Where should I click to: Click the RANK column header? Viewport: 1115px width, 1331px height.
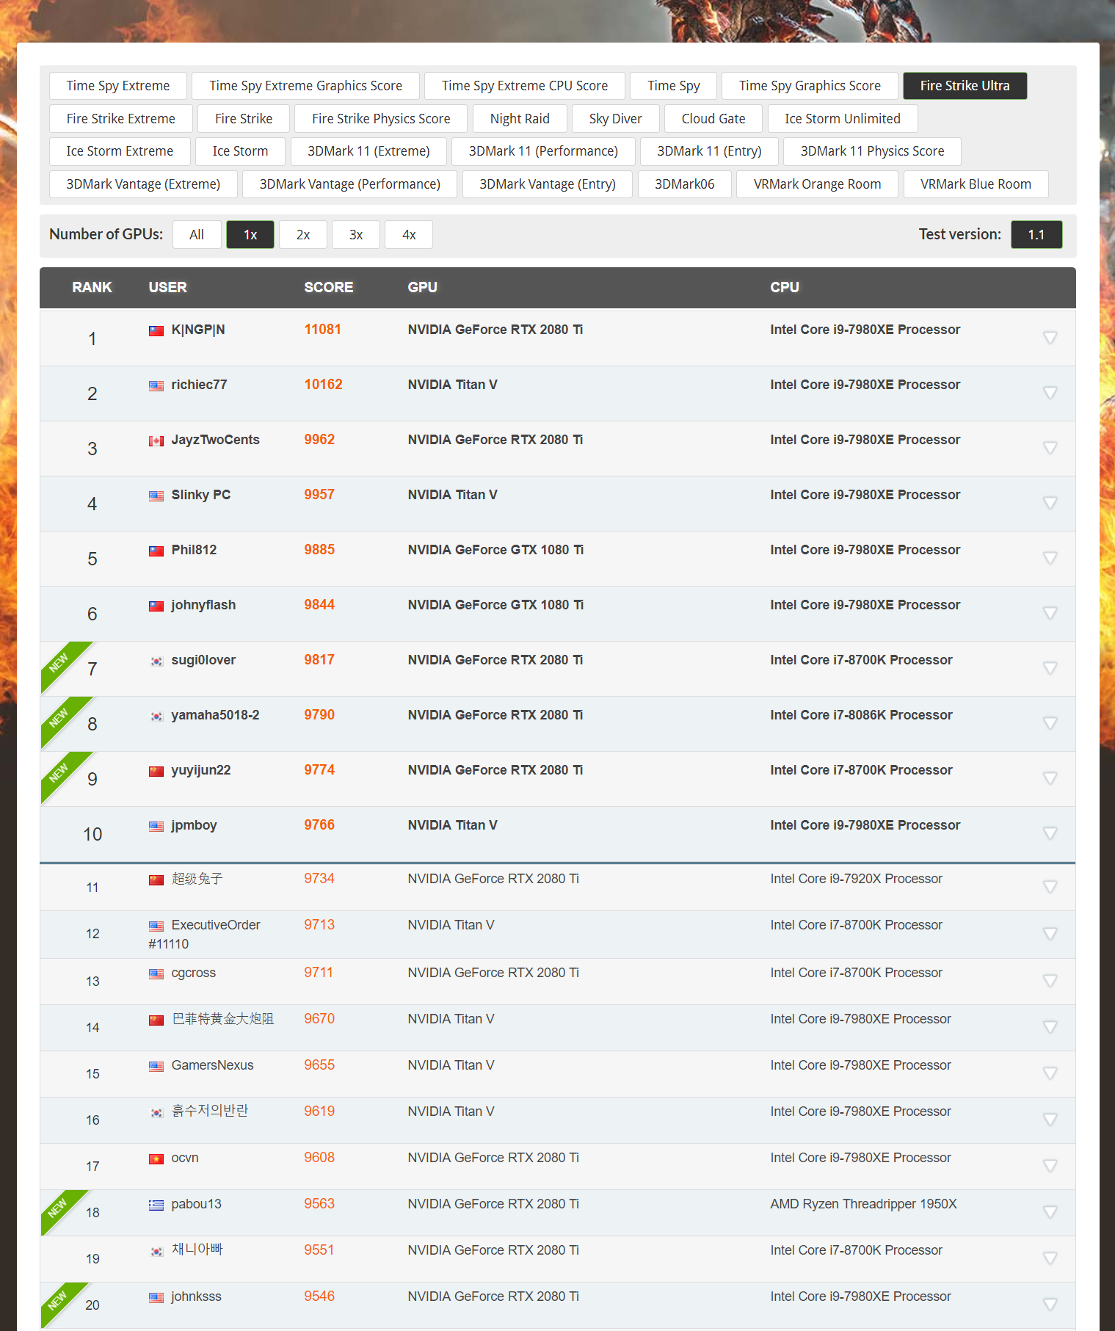(x=92, y=288)
